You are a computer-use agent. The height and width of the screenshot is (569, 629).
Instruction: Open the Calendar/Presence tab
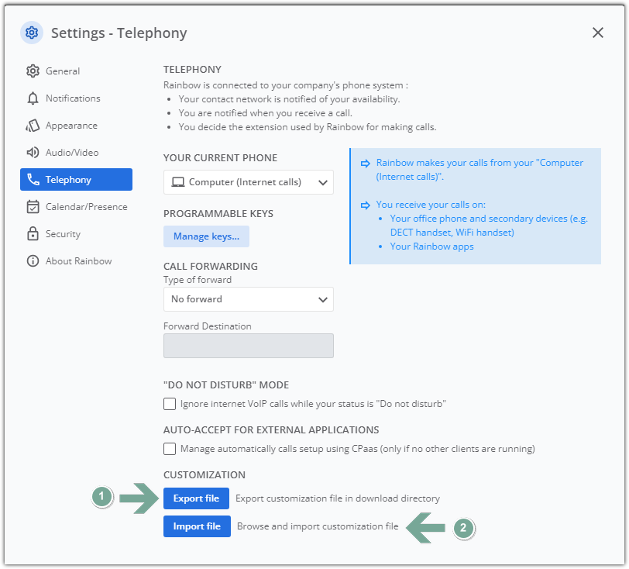point(76,207)
